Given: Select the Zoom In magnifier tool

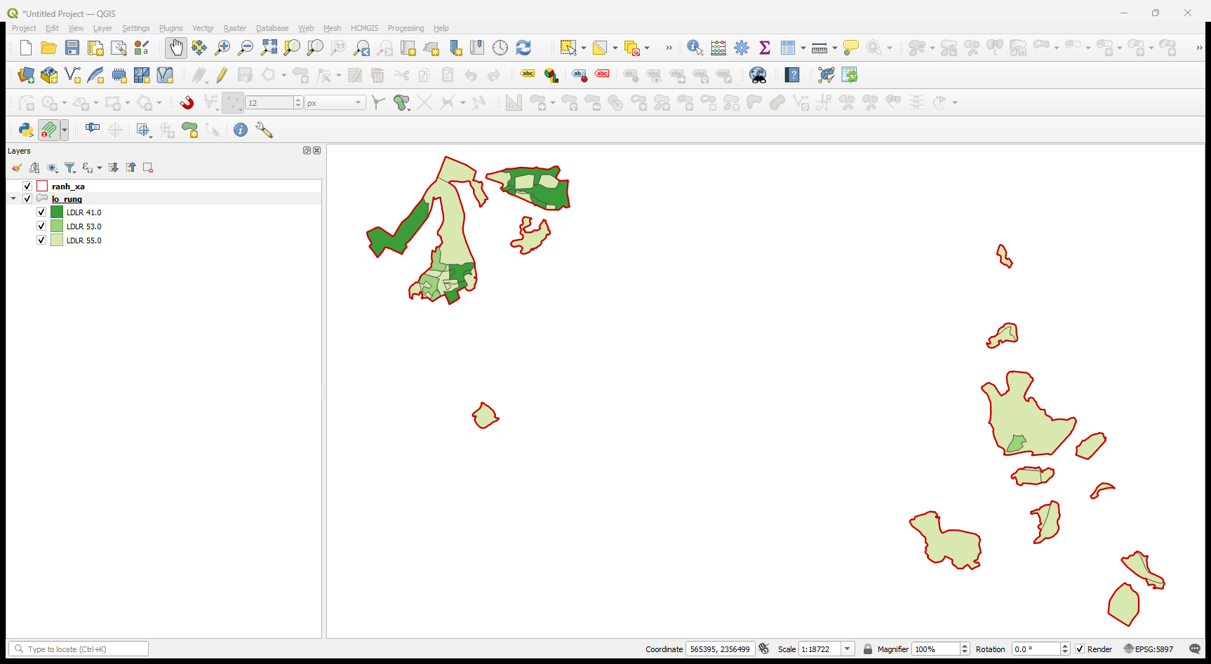Looking at the screenshot, I should point(222,48).
